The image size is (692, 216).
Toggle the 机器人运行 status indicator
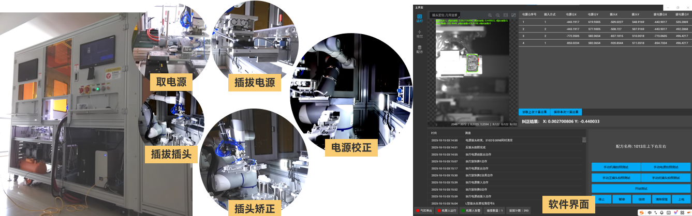coord(447,211)
